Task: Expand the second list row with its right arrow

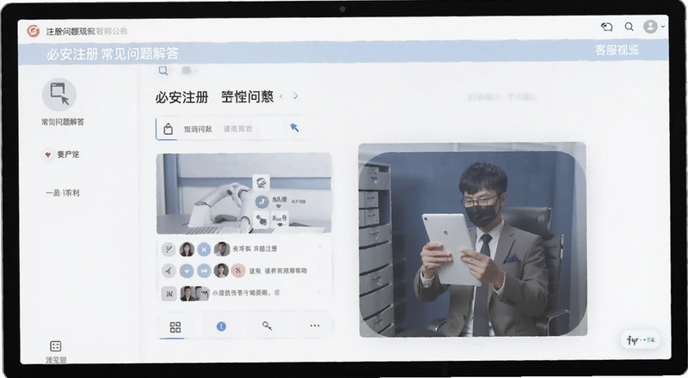Action: coord(319,270)
